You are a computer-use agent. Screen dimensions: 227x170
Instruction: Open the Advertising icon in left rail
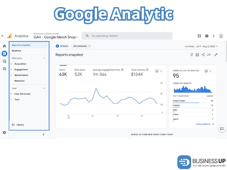pyautogui.click(x=4, y=69)
